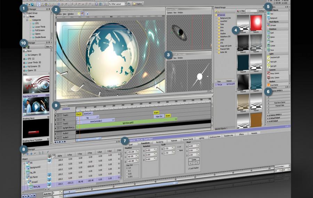Select the 3D Model mesh object icon
The image size is (313, 198).
(268, 25)
